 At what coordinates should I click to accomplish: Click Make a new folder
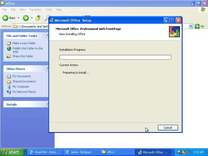click(x=24, y=43)
